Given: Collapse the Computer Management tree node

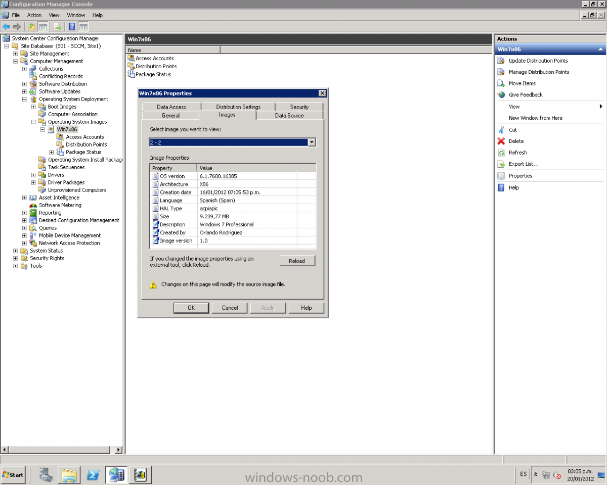Looking at the screenshot, I should click(15, 61).
